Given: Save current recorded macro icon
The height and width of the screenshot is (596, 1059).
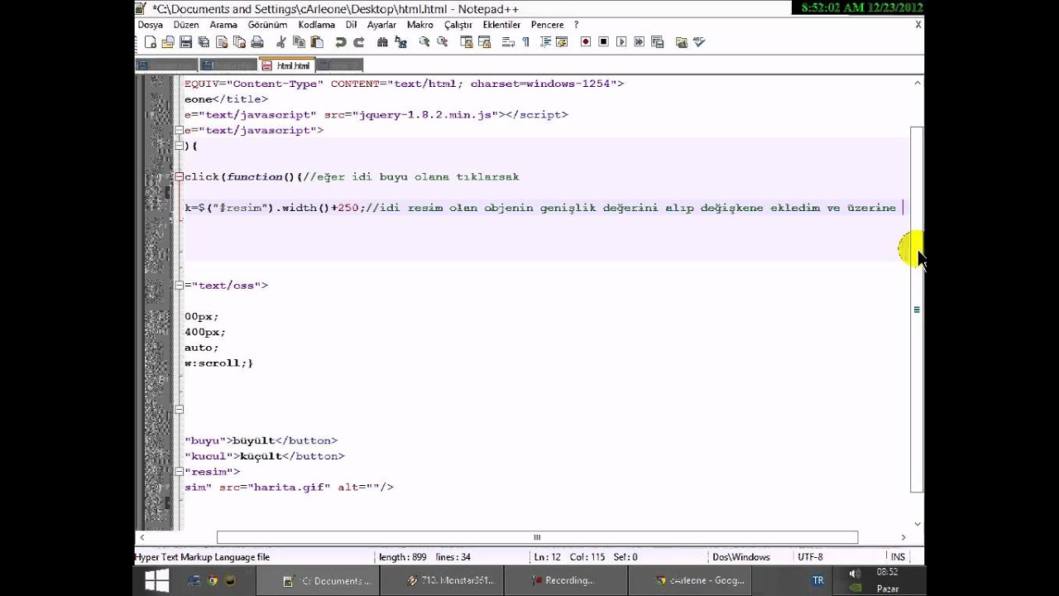Looking at the screenshot, I should click(657, 41).
